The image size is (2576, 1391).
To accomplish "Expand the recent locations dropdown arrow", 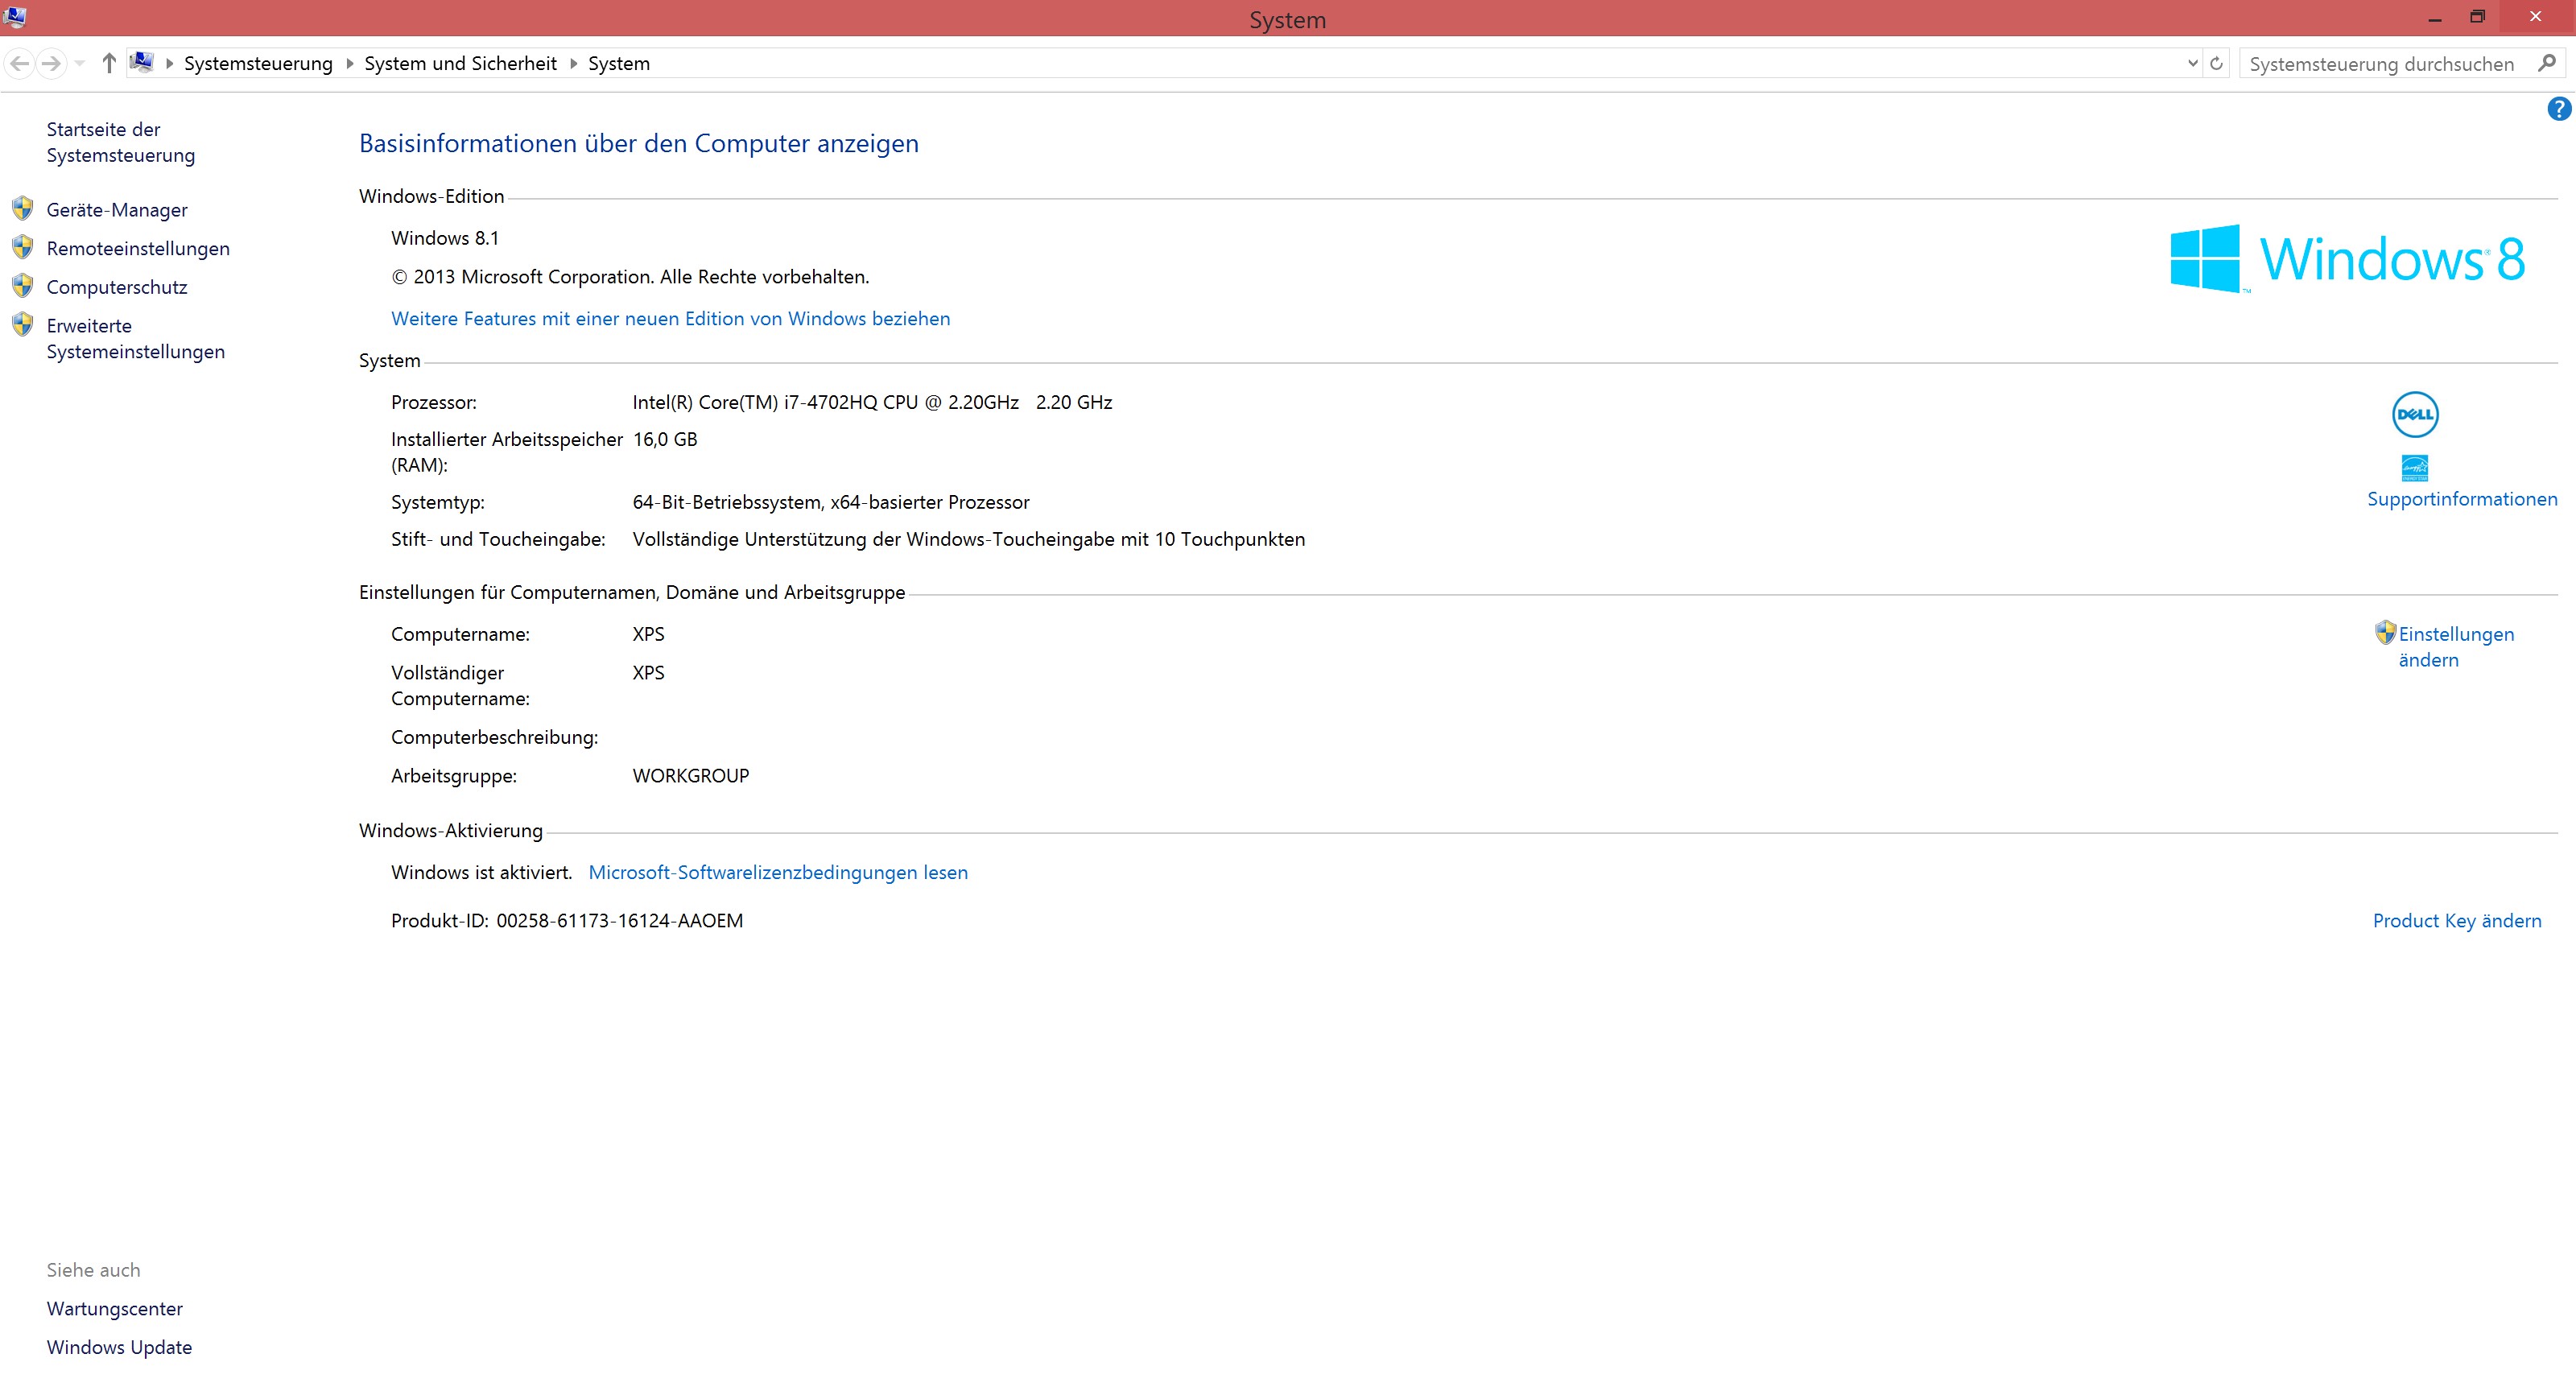I will [x=80, y=63].
